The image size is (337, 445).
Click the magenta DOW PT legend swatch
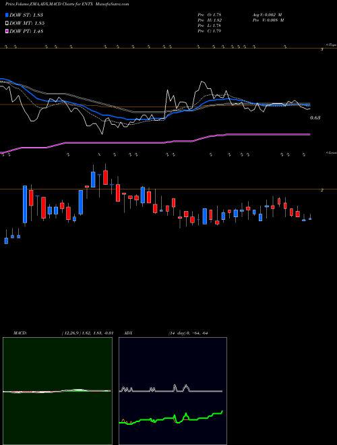7,31
